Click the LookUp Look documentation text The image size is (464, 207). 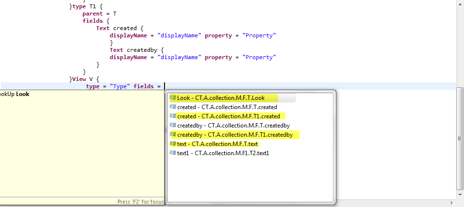click(15, 95)
